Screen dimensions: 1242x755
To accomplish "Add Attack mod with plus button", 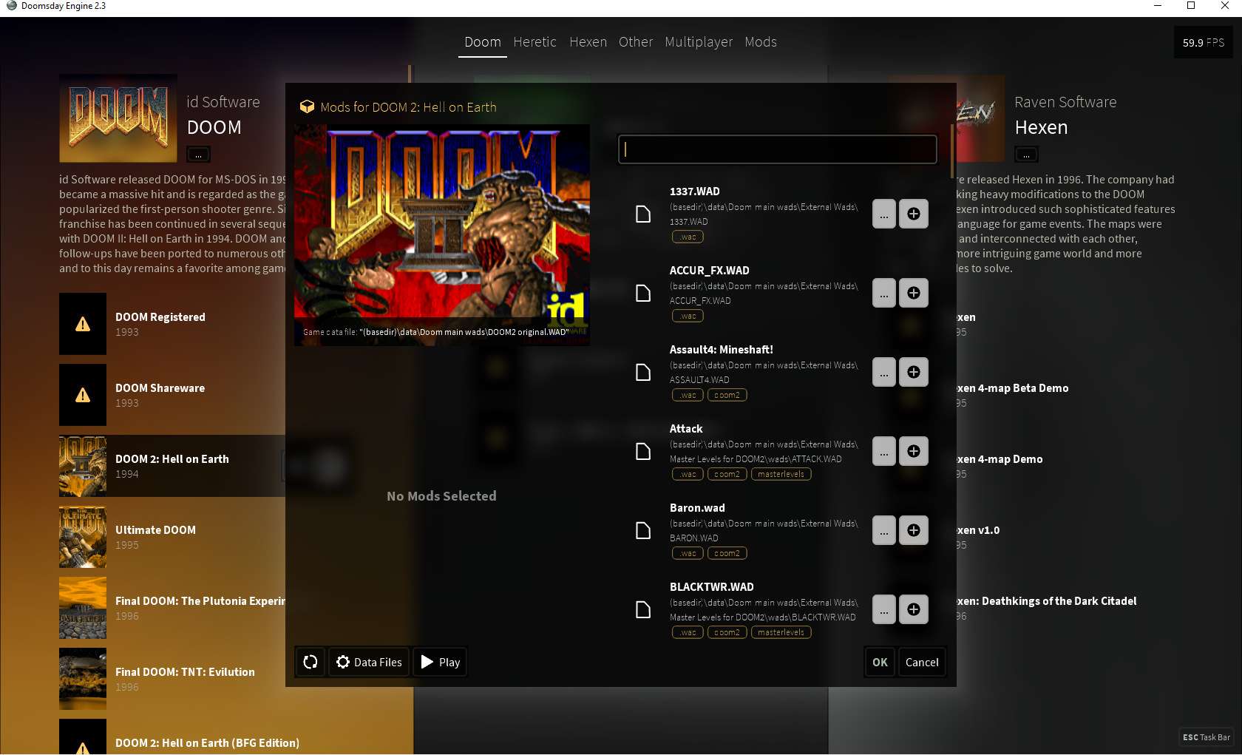I will point(914,451).
